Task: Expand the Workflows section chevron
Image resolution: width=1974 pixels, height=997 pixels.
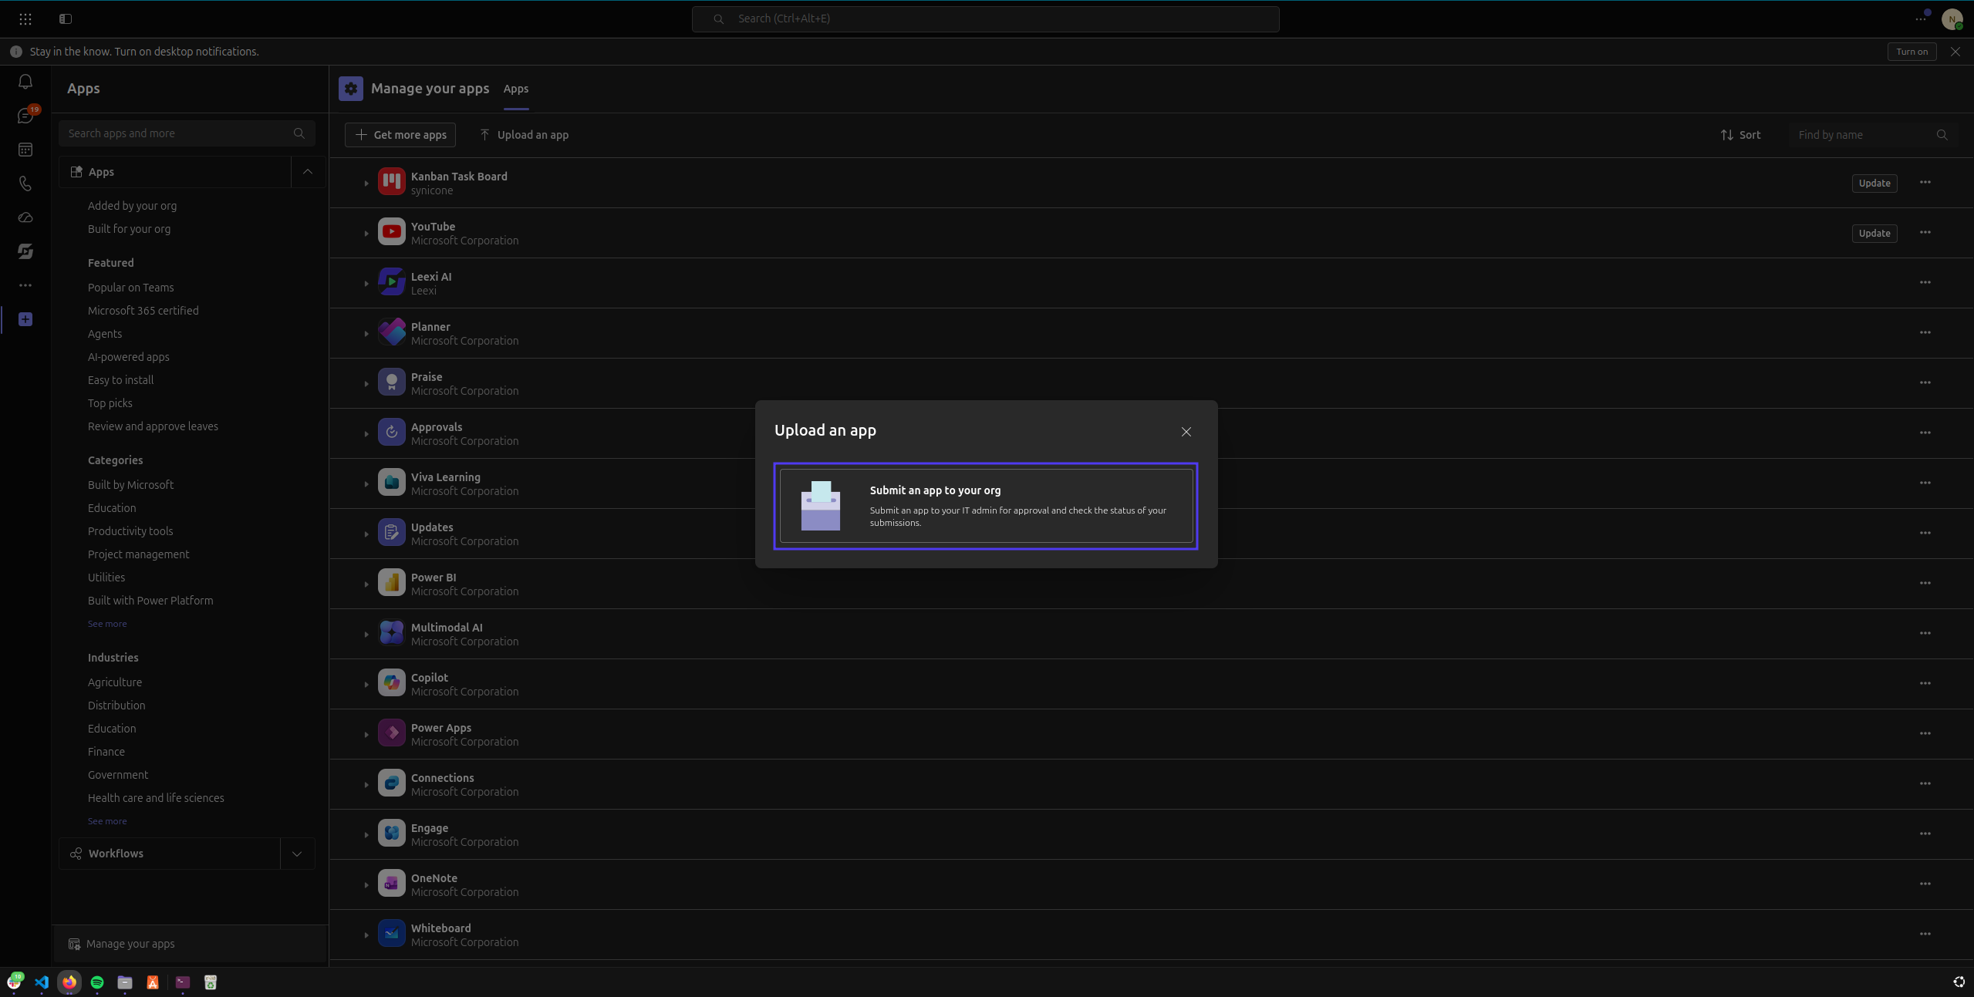Action: (297, 854)
